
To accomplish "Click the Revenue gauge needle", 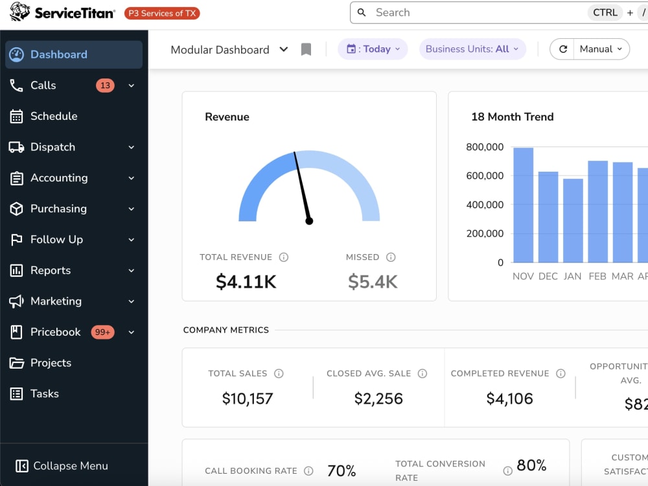I will coord(302,187).
